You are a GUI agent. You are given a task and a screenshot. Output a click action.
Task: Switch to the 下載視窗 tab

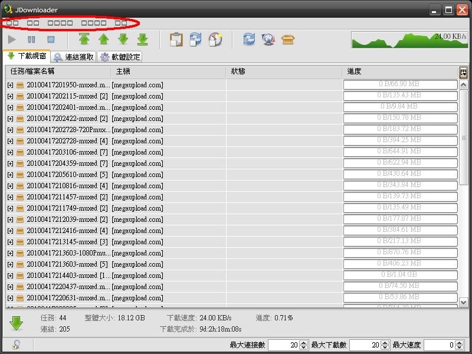(27, 56)
